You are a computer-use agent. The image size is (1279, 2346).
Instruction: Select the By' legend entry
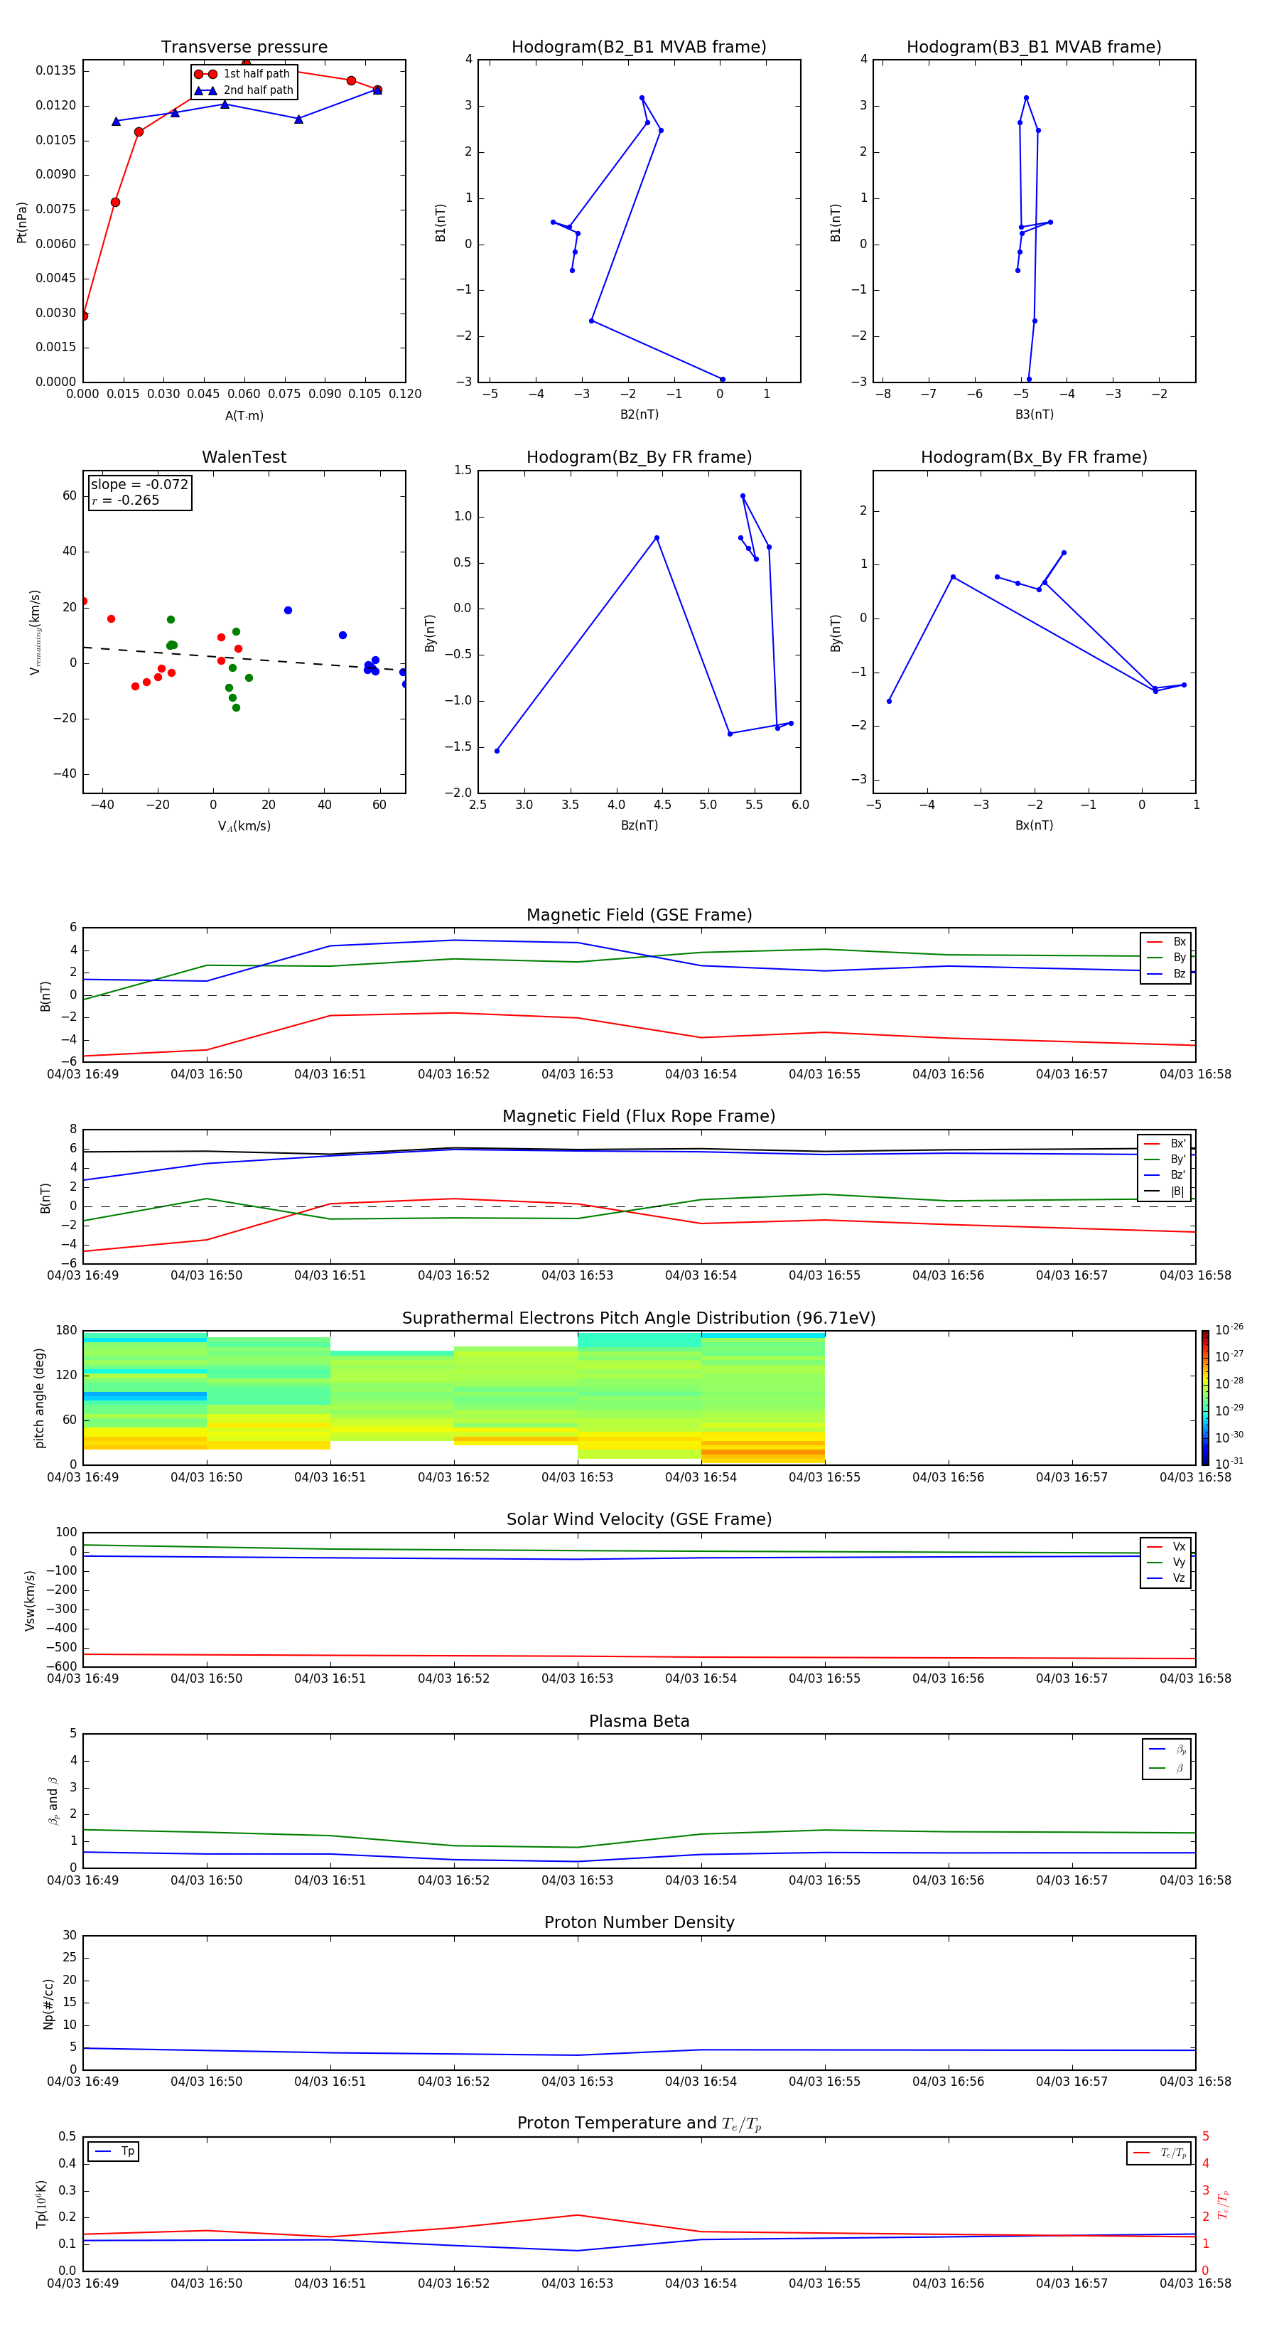point(1165,1159)
